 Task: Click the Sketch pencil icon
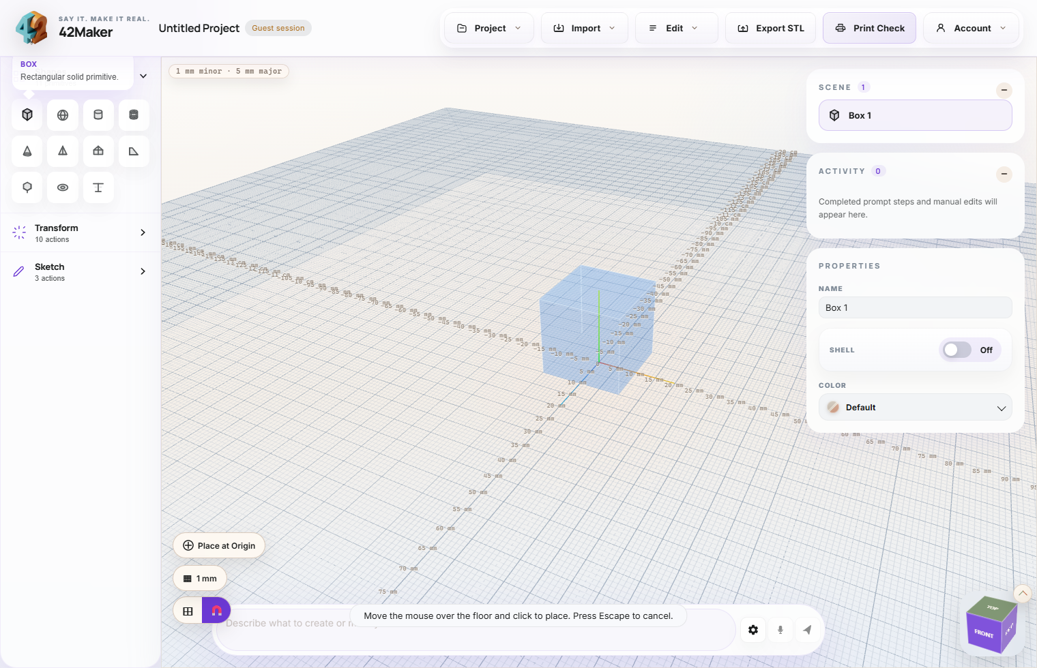(x=19, y=271)
